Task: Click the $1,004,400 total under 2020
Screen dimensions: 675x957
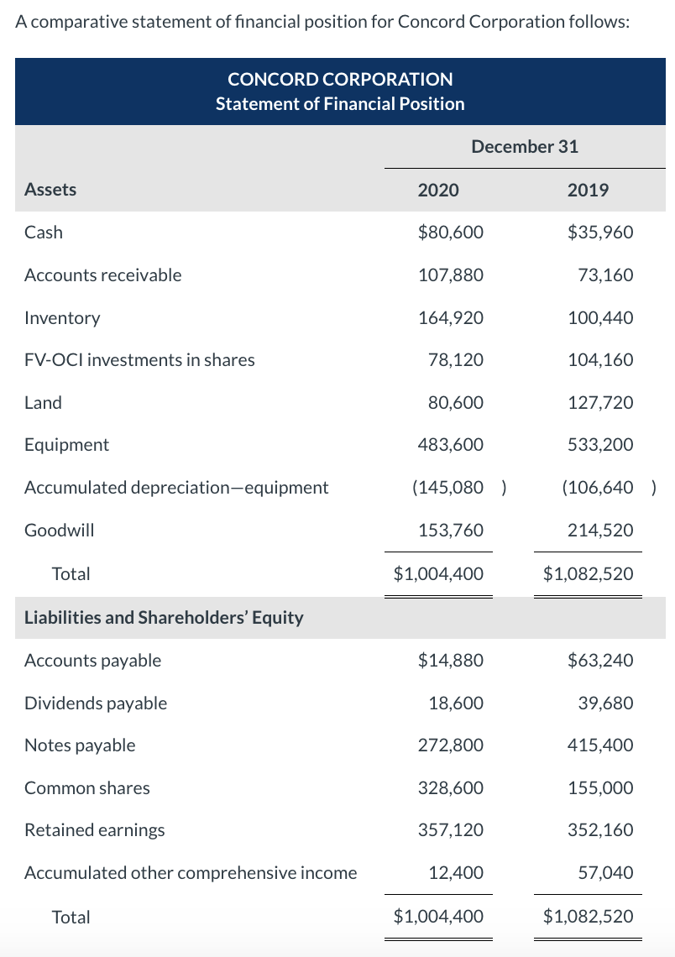Action: pos(439,573)
